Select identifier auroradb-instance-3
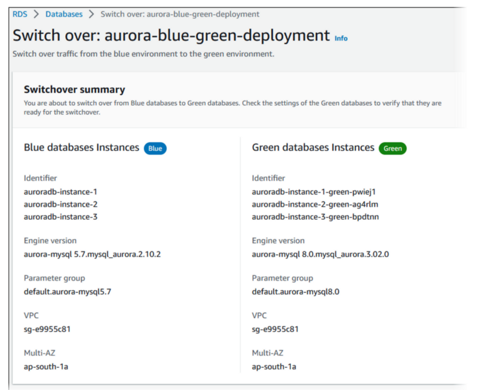The height and width of the screenshot is (390, 478). point(61,217)
